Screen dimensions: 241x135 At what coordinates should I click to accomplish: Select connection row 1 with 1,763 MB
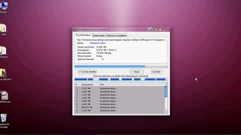(x=120, y=88)
